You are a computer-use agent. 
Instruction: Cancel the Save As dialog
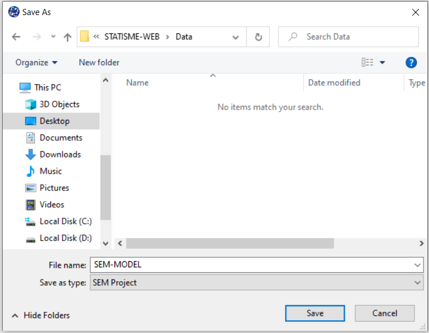point(384,313)
